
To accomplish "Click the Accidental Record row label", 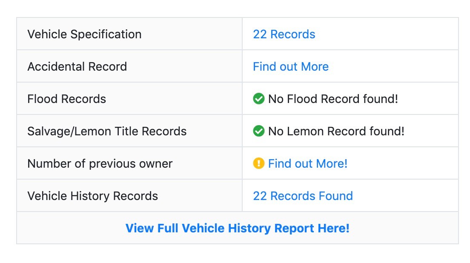I will pyautogui.click(x=77, y=66).
